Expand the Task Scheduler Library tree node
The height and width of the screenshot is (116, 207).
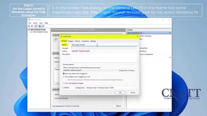click(29, 32)
